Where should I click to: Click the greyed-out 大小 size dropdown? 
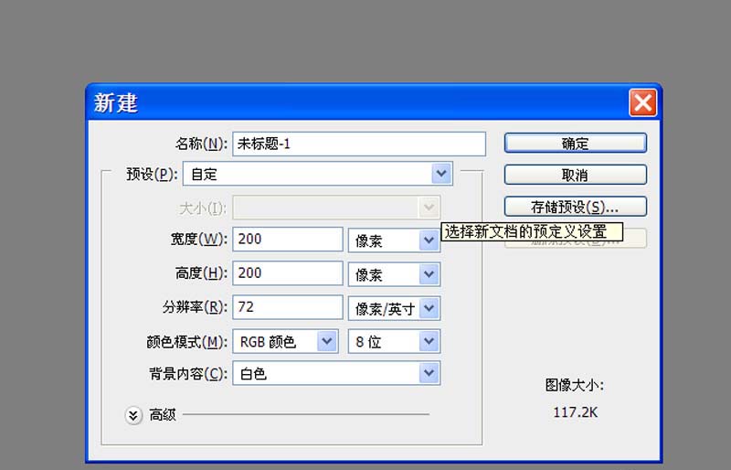[x=336, y=208]
